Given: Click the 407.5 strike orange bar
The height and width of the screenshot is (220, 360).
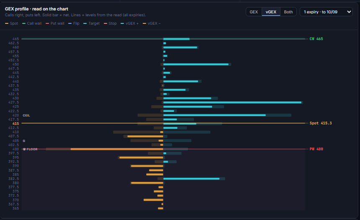Looking at the screenshot, I should pyautogui.click(x=145, y=136).
